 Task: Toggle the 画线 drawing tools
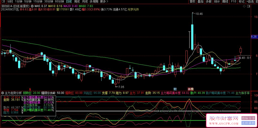[225, 2]
